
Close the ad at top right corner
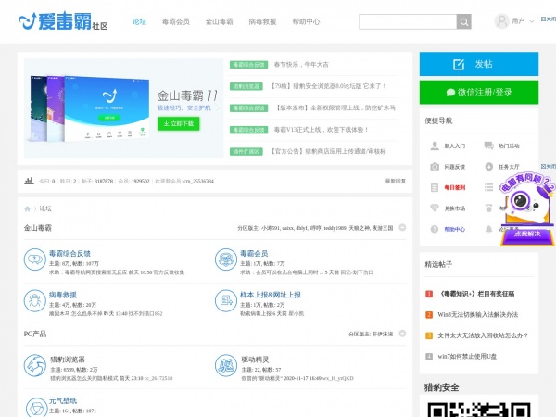click(549, 19)
